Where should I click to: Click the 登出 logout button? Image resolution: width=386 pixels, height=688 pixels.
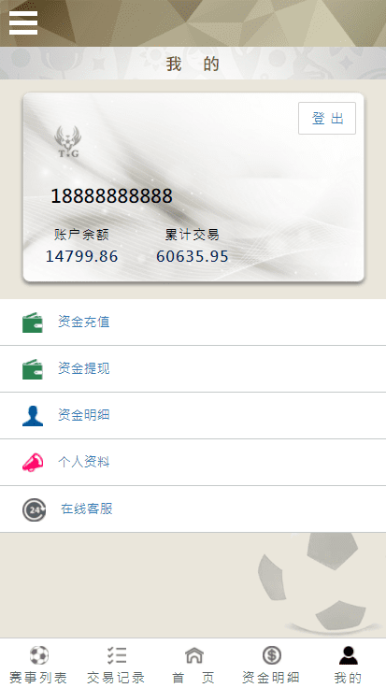tap(327, 118)
